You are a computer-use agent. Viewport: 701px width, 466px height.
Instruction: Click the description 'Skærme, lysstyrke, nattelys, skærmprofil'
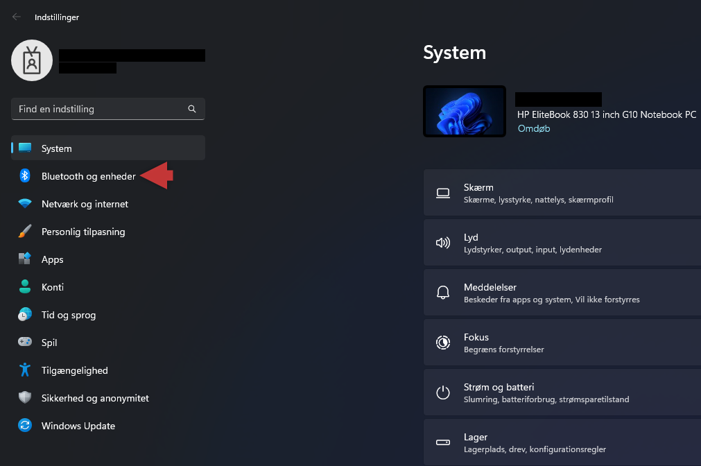(538, 200)
